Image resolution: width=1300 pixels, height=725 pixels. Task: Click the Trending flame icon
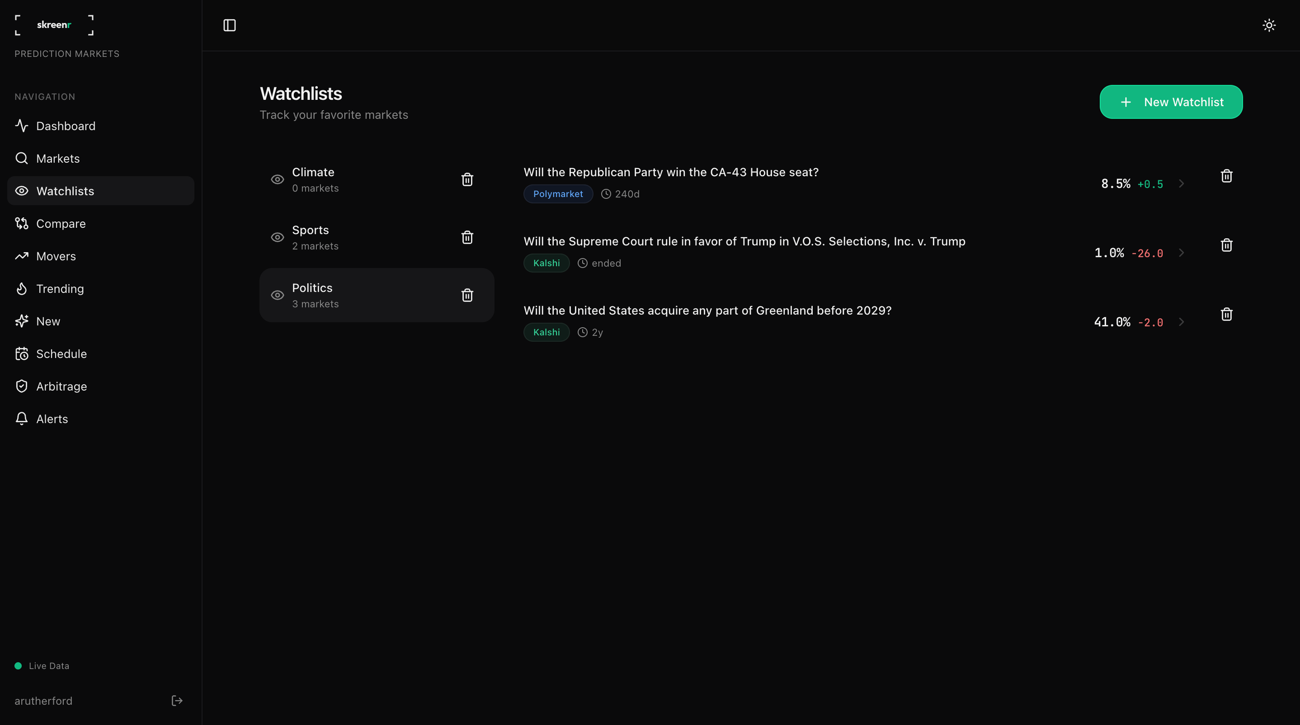(x=21, y=288)
